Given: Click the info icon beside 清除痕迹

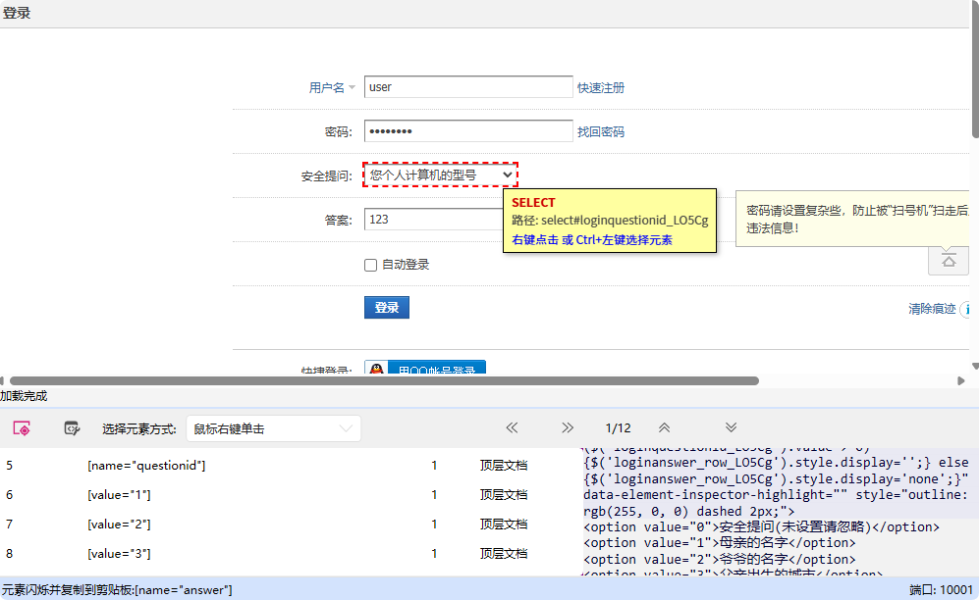Looking at the screenshot, I should tap(971, 308).
